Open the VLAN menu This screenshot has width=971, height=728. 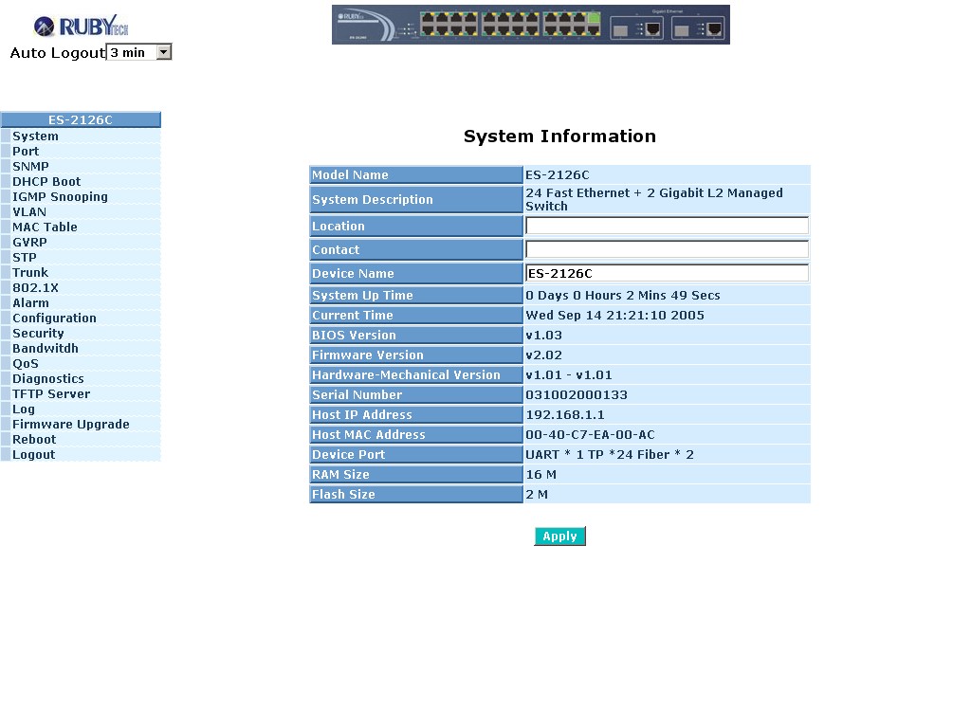29,212
